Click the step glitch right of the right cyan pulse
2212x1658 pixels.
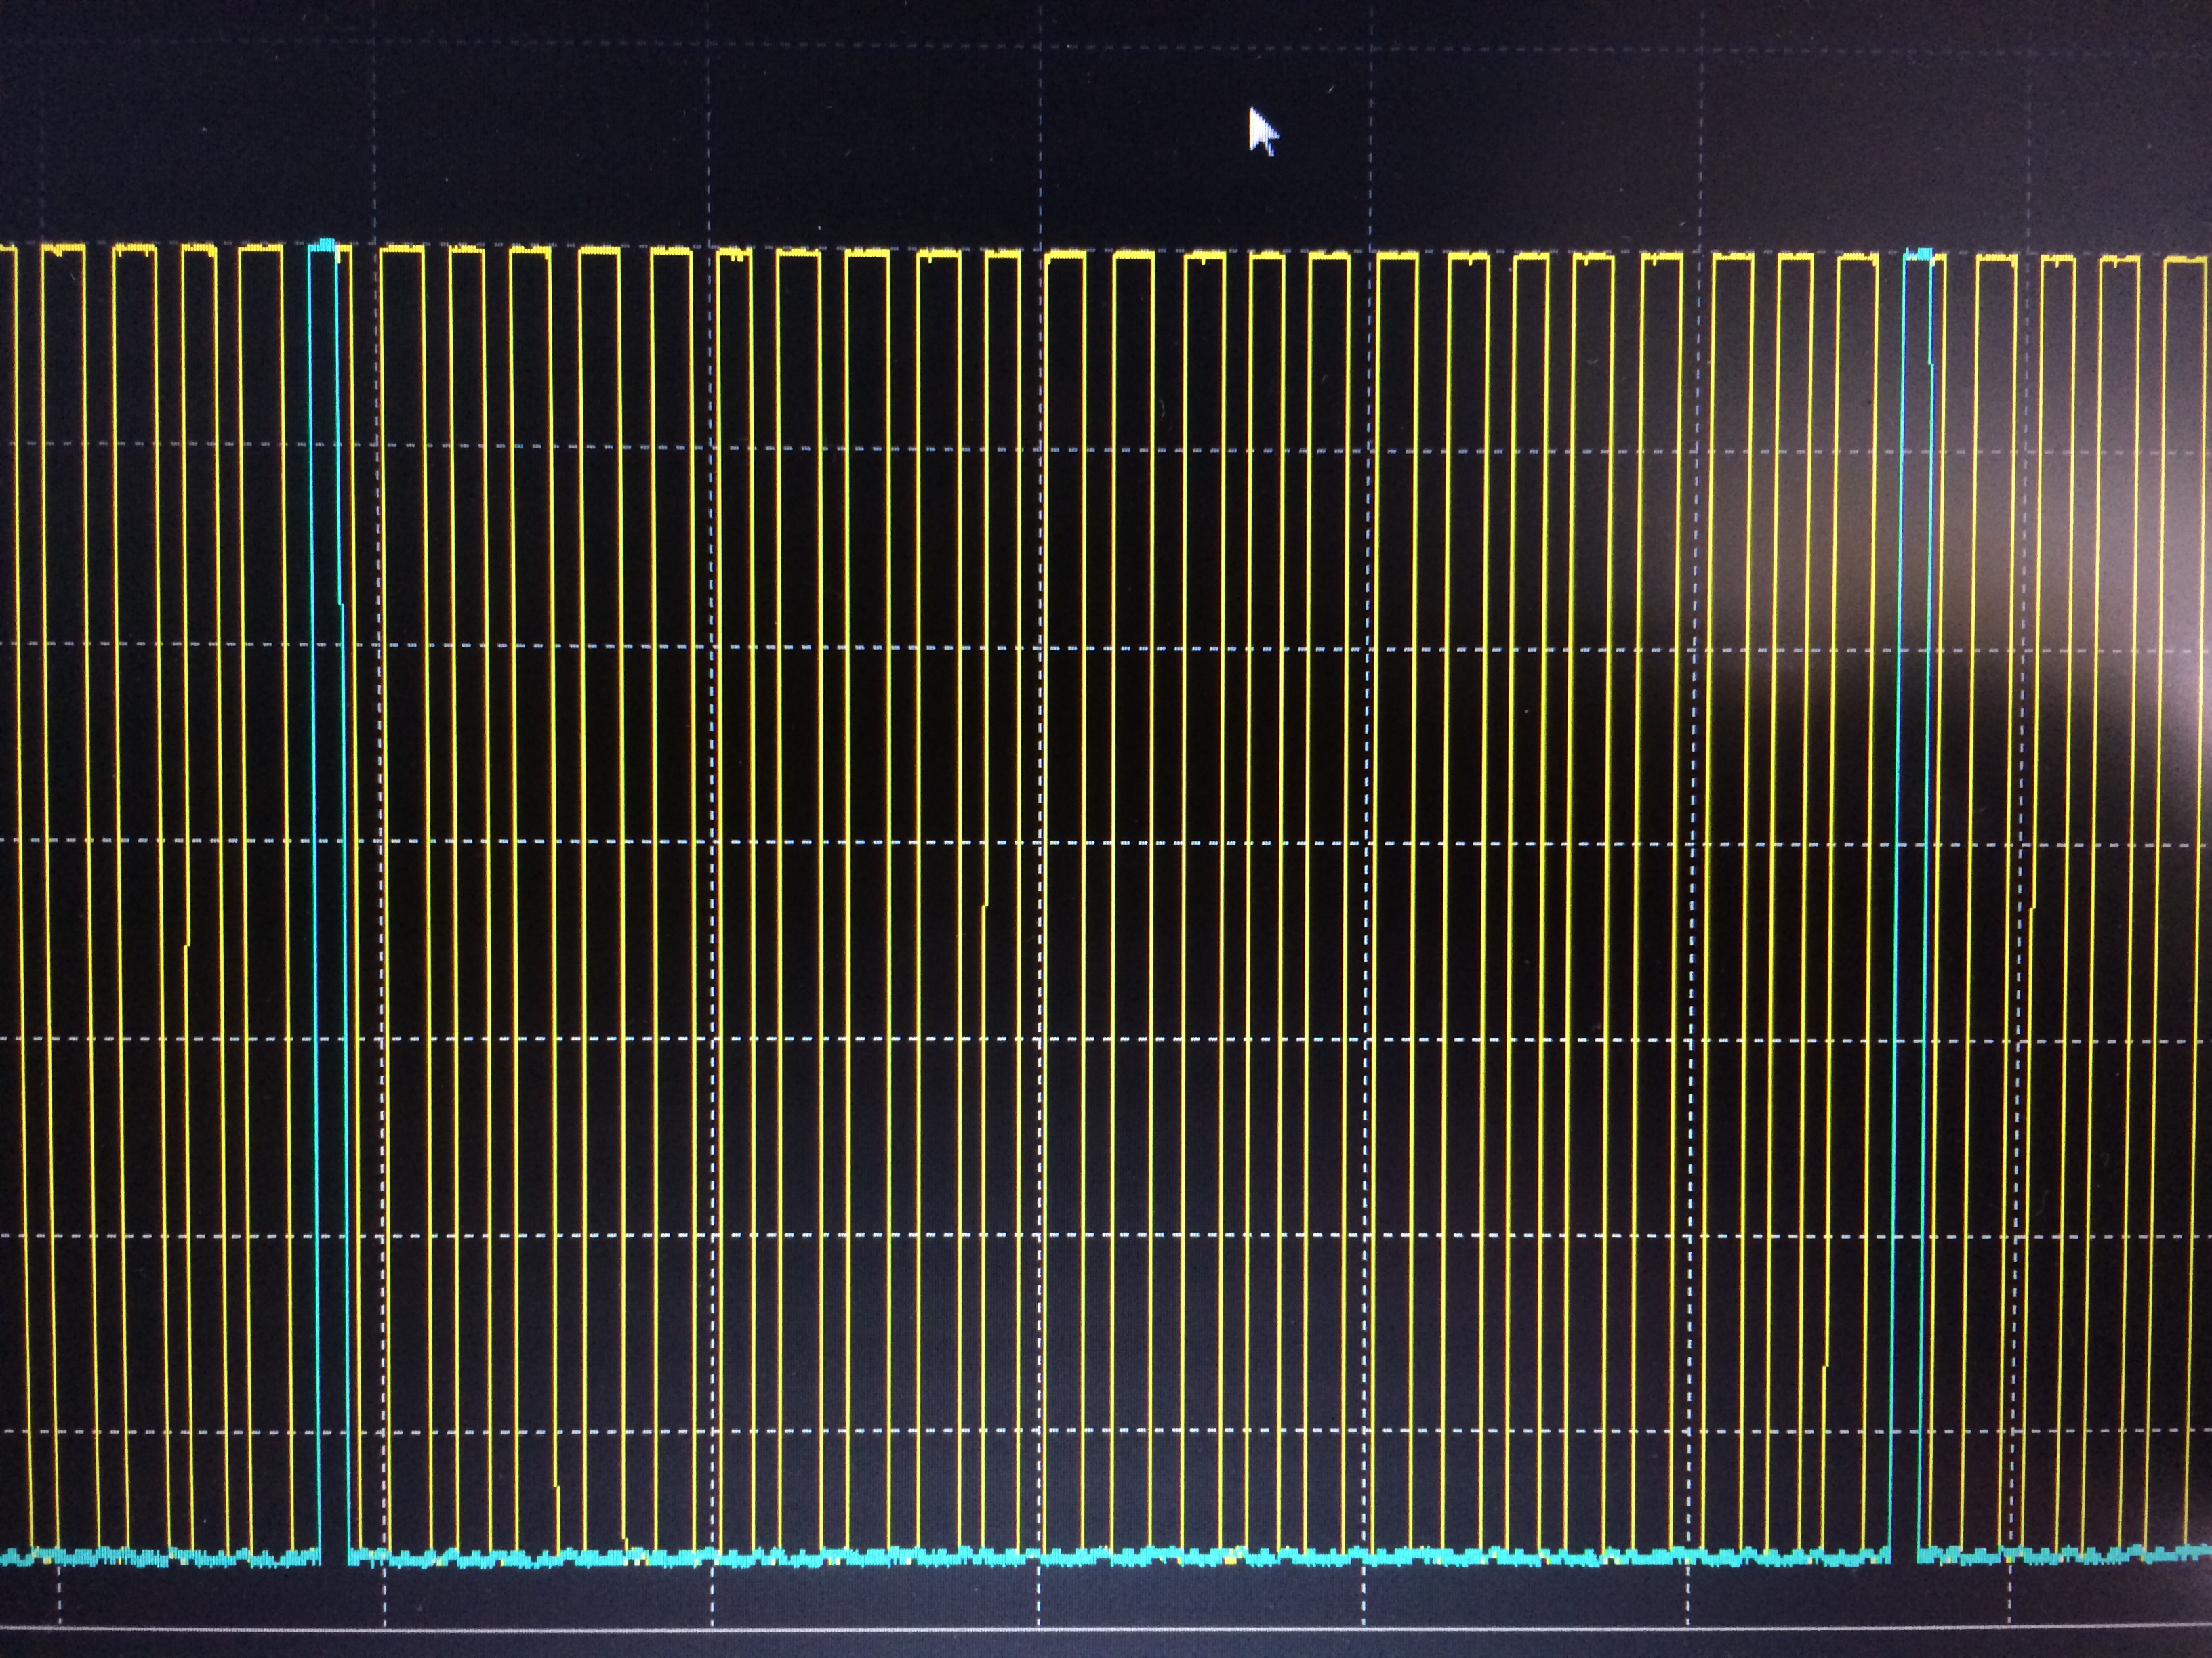(2032, 908)
